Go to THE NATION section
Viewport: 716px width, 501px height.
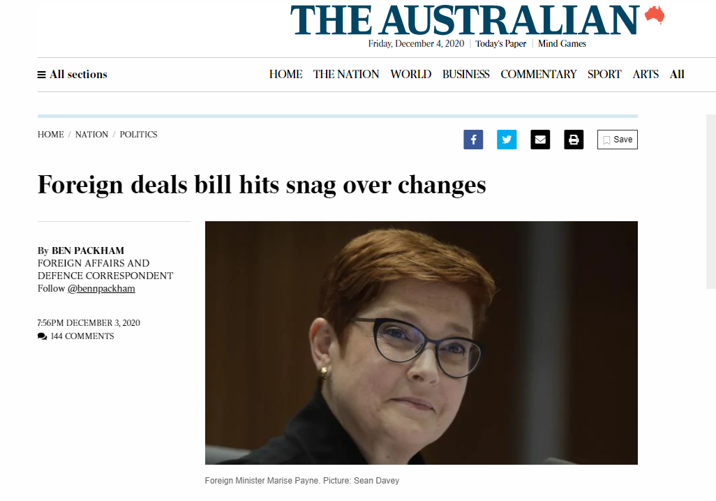[346, 75]
